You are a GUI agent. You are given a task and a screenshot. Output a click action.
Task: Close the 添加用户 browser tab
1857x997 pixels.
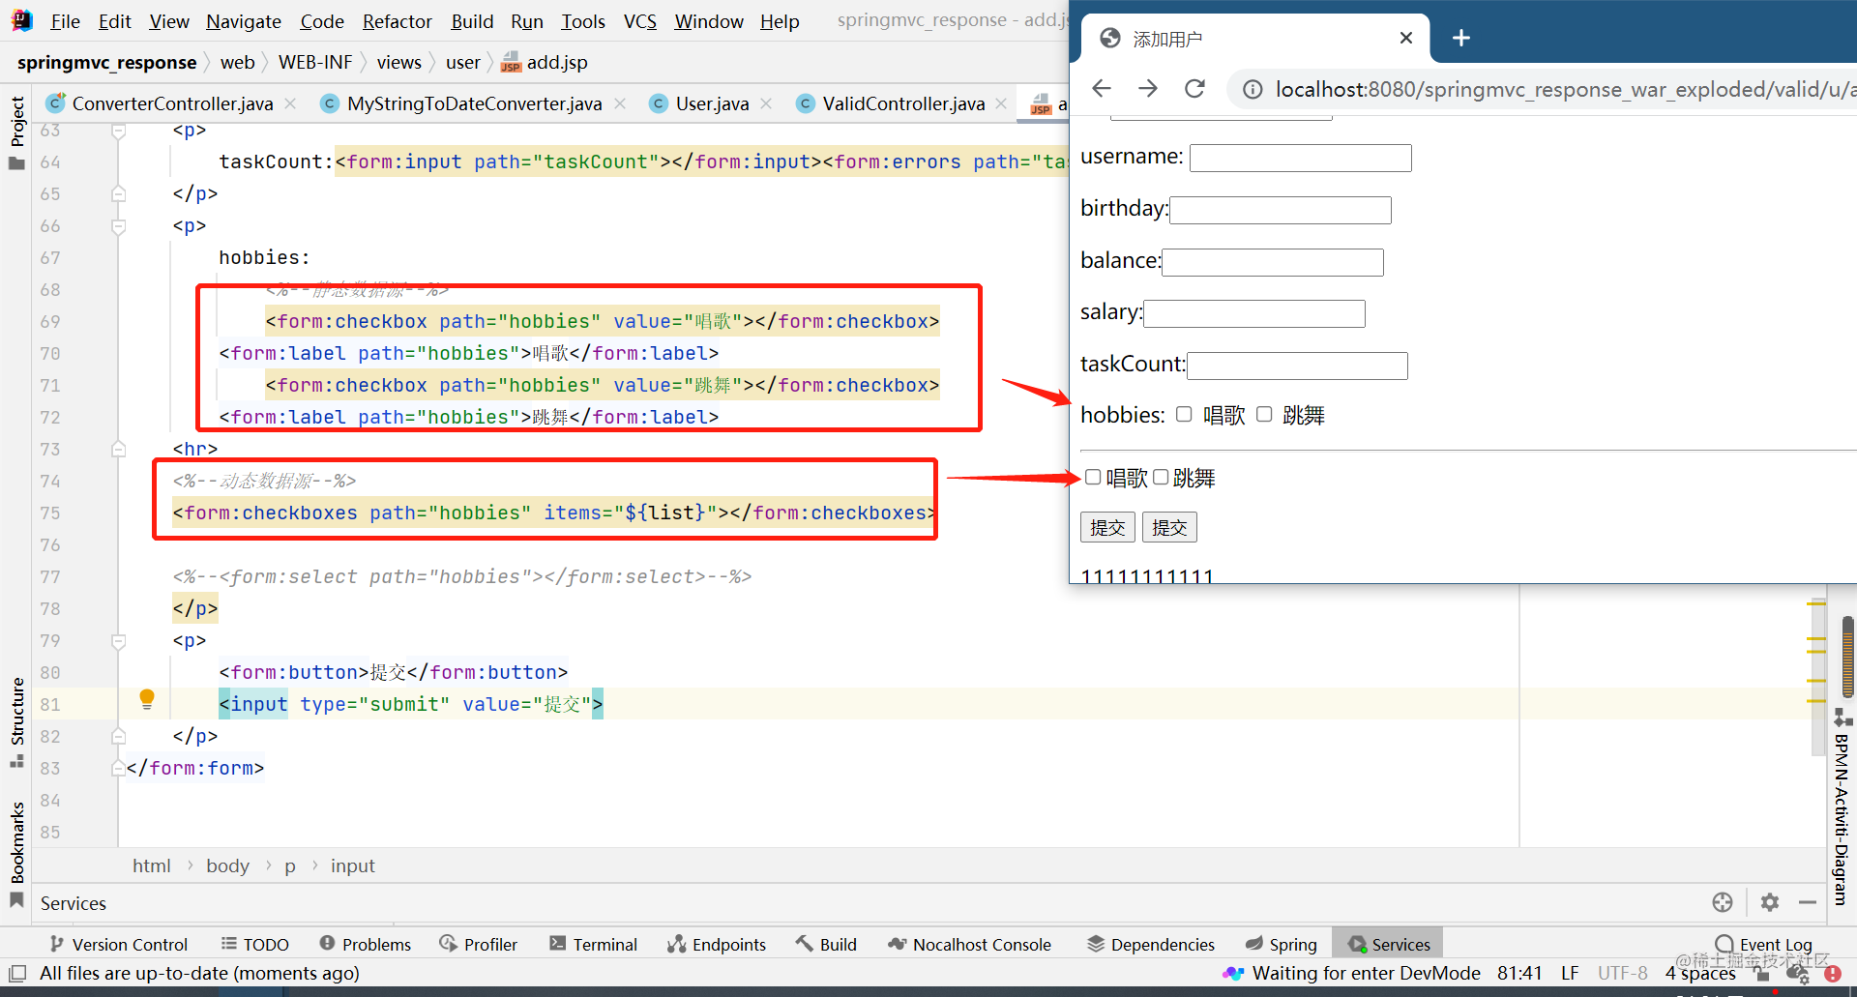click(x=1406, y=38)
